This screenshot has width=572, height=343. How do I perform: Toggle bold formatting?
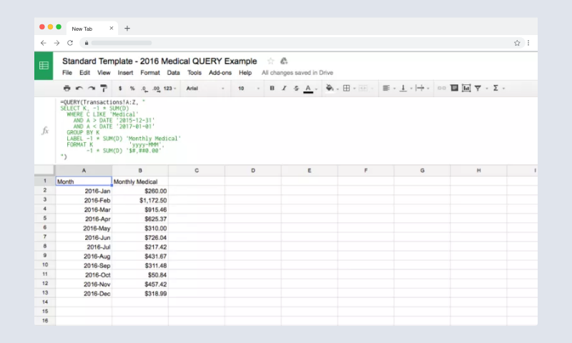pos(272,88)
